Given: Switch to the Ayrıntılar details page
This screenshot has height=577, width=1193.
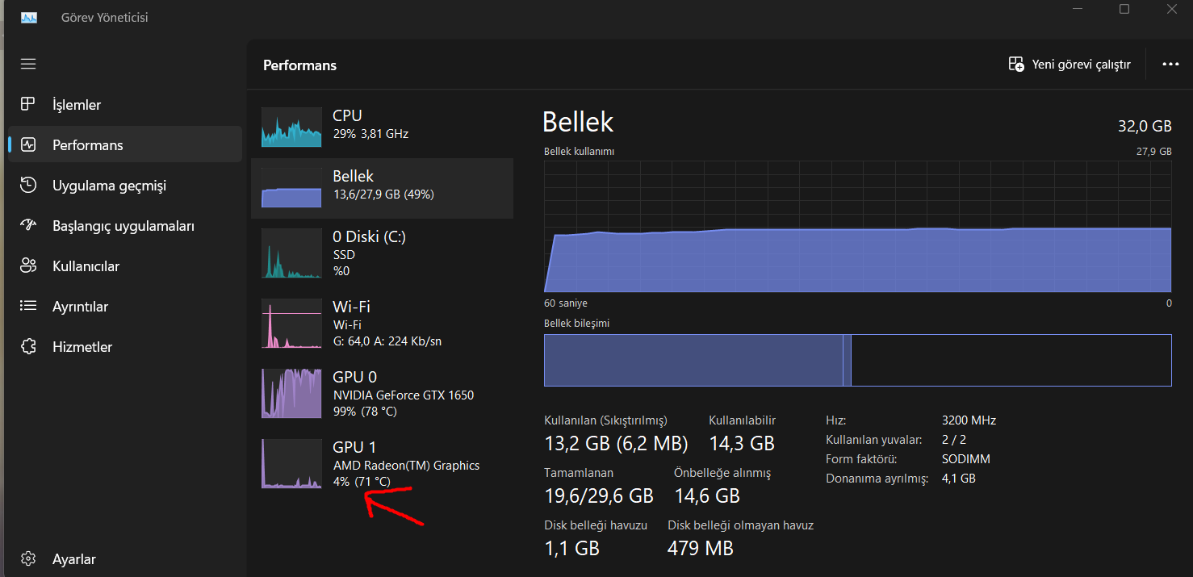Looking at the screenshot, I should point(80,307).
